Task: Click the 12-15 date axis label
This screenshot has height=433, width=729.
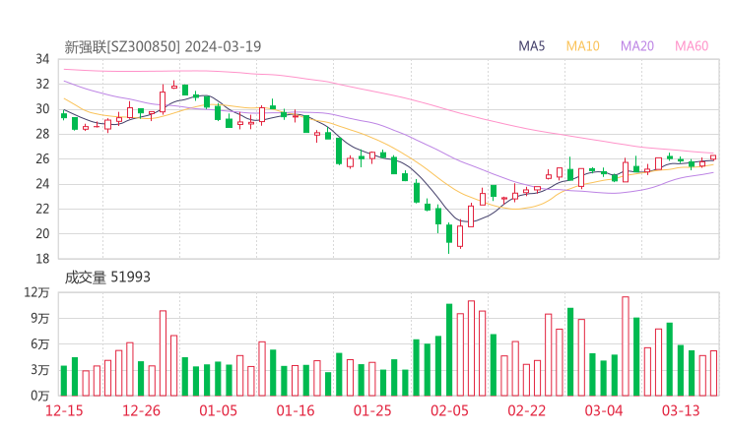Action: 64,410
